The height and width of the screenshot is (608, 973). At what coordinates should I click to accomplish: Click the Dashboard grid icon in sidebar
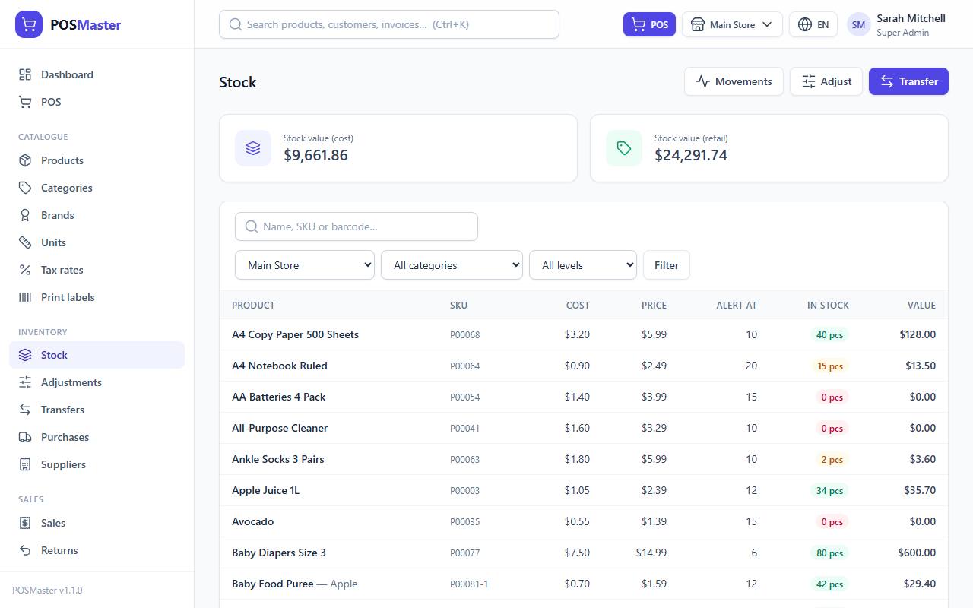point(25,74)
